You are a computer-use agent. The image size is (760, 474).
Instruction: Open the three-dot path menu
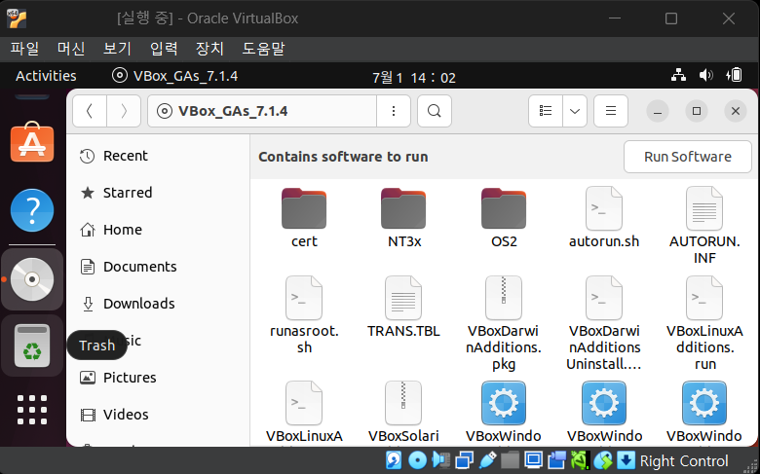(394, 111)
